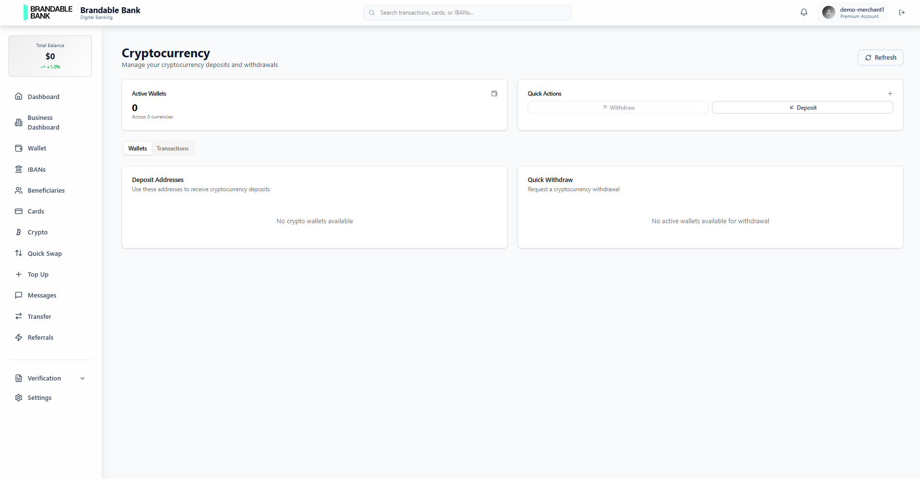Click the plus icon on Quick Actions card
The image size is (920, 479).
point(890,93)
